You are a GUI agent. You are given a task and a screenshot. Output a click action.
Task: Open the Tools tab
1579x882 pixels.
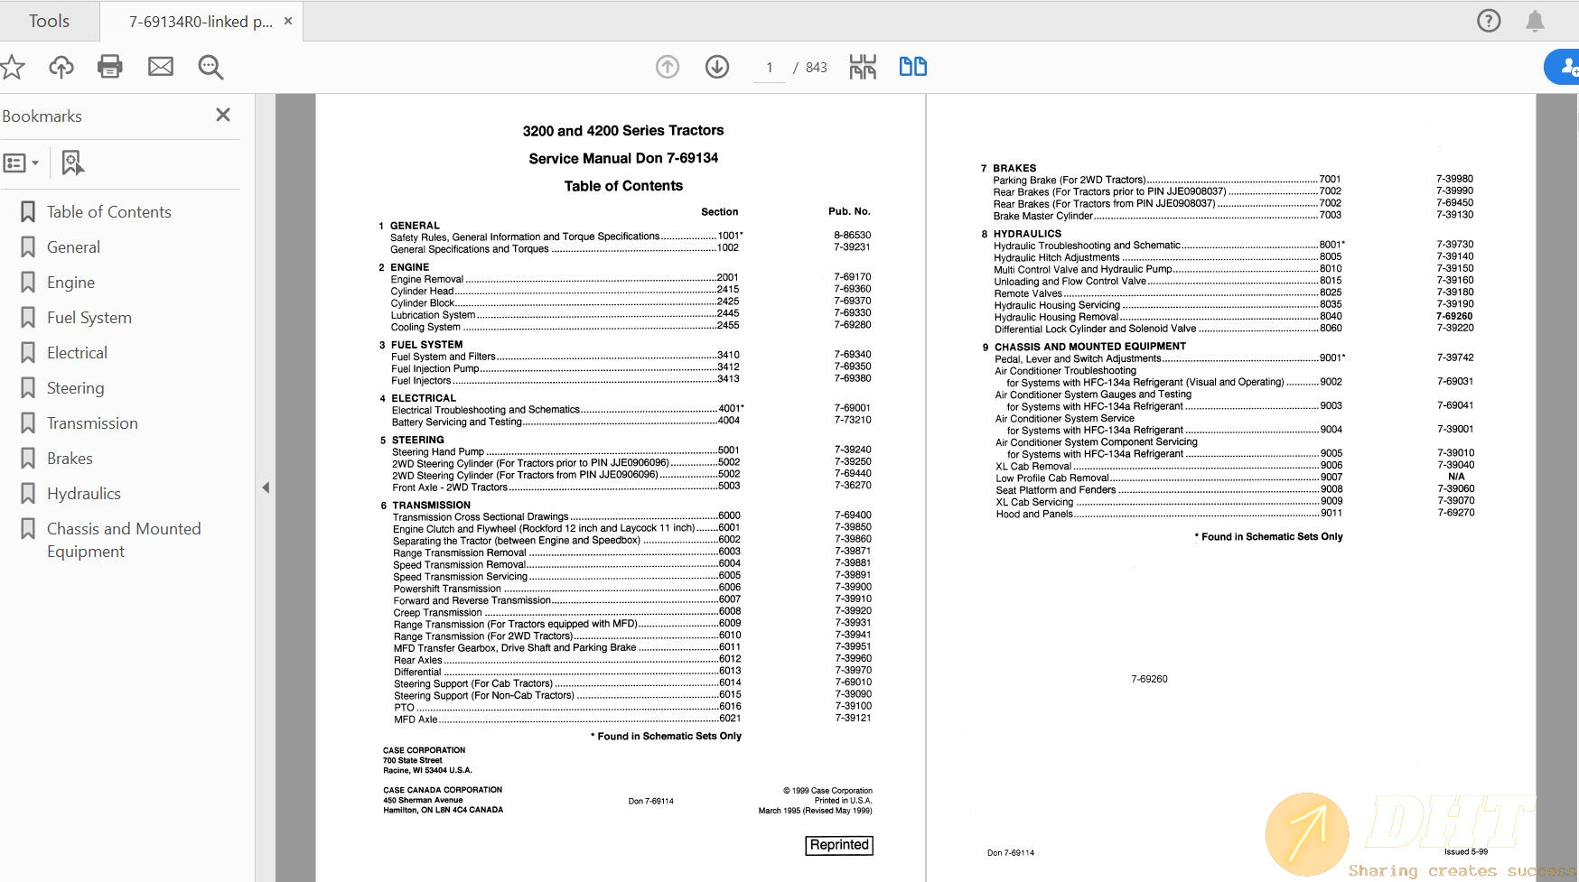49,21
